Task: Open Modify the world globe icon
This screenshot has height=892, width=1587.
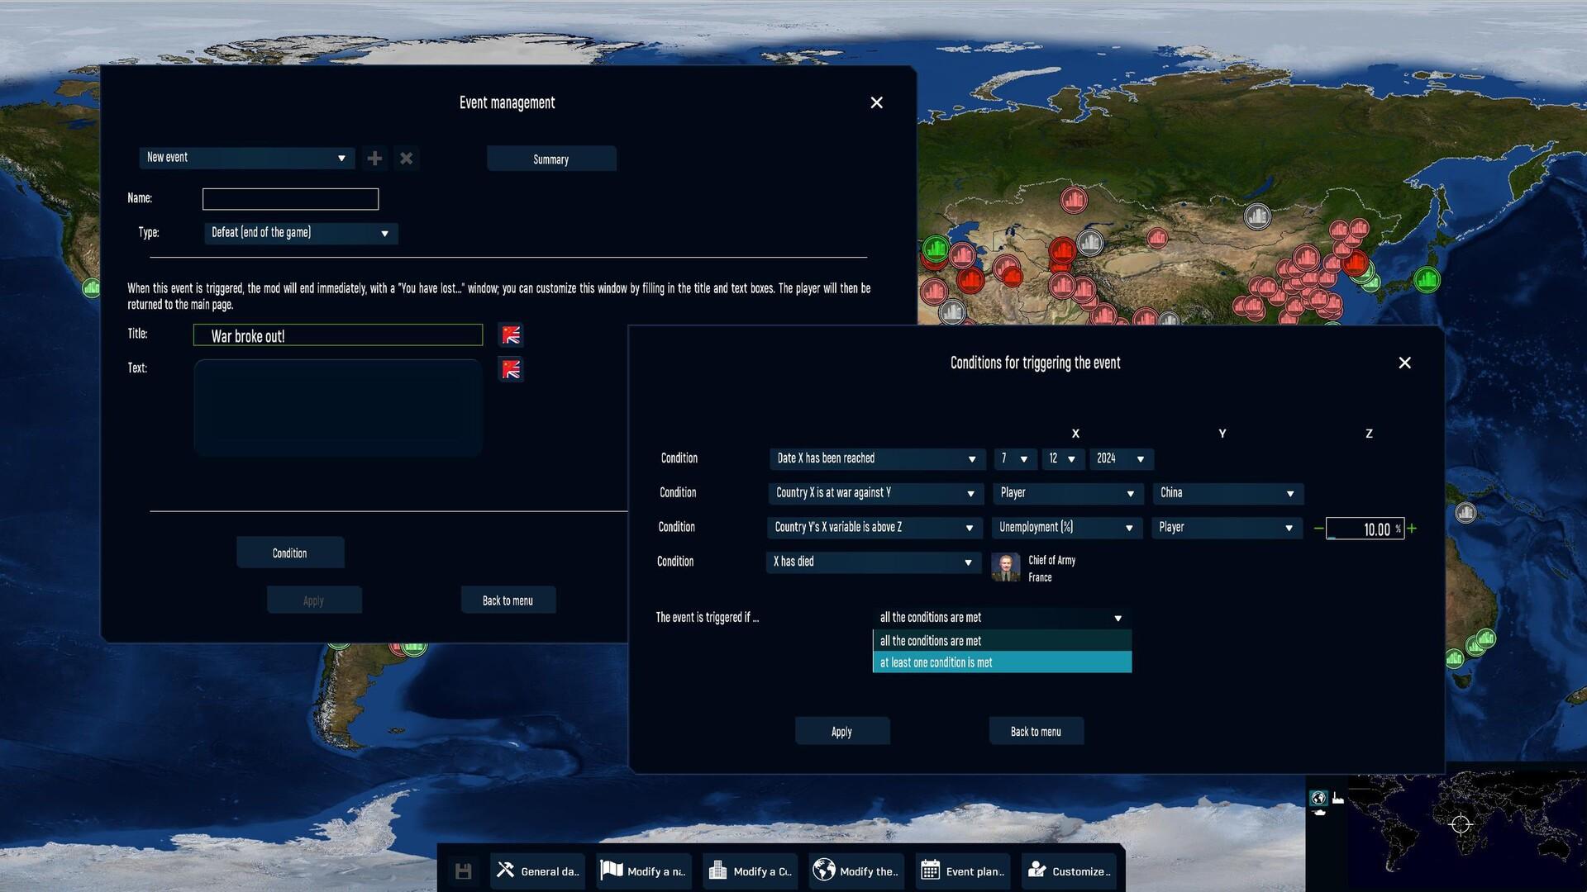Action: pyautogui.click(x=823, y=870)
